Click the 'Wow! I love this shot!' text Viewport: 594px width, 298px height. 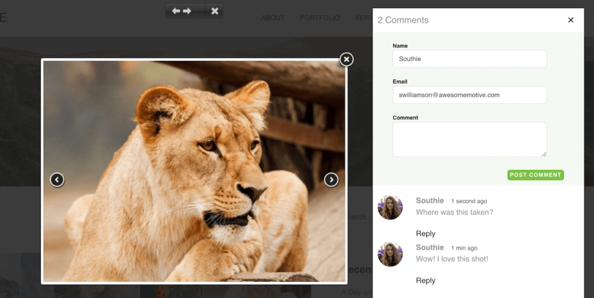452,259
